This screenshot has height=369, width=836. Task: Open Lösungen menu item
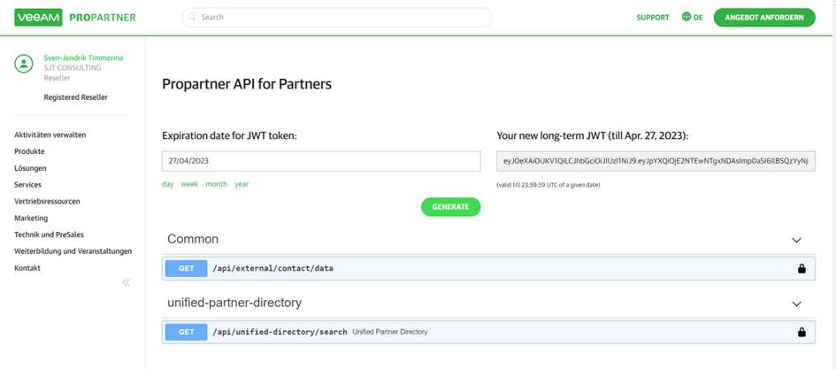pos(30,168)
